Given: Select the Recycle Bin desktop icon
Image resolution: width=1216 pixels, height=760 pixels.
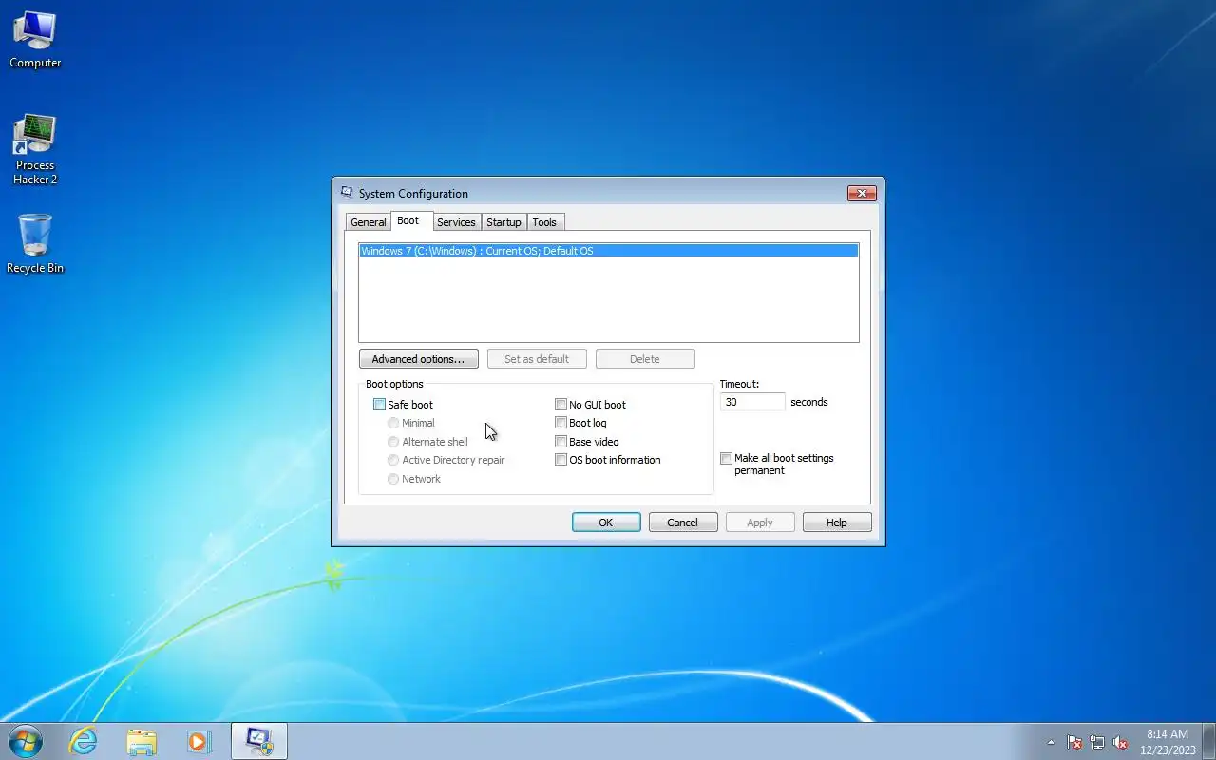Looking at the screenshot, I should (x=35, y=244).
